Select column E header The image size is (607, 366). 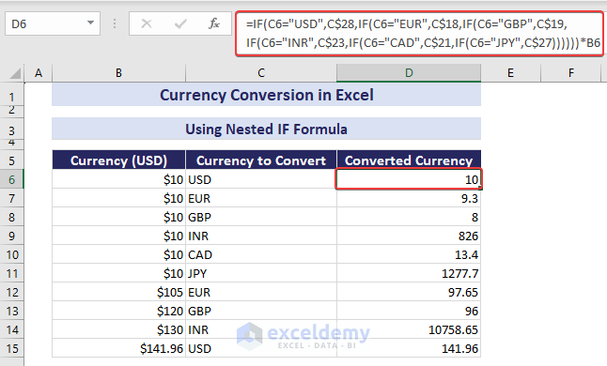pos(510,72)
